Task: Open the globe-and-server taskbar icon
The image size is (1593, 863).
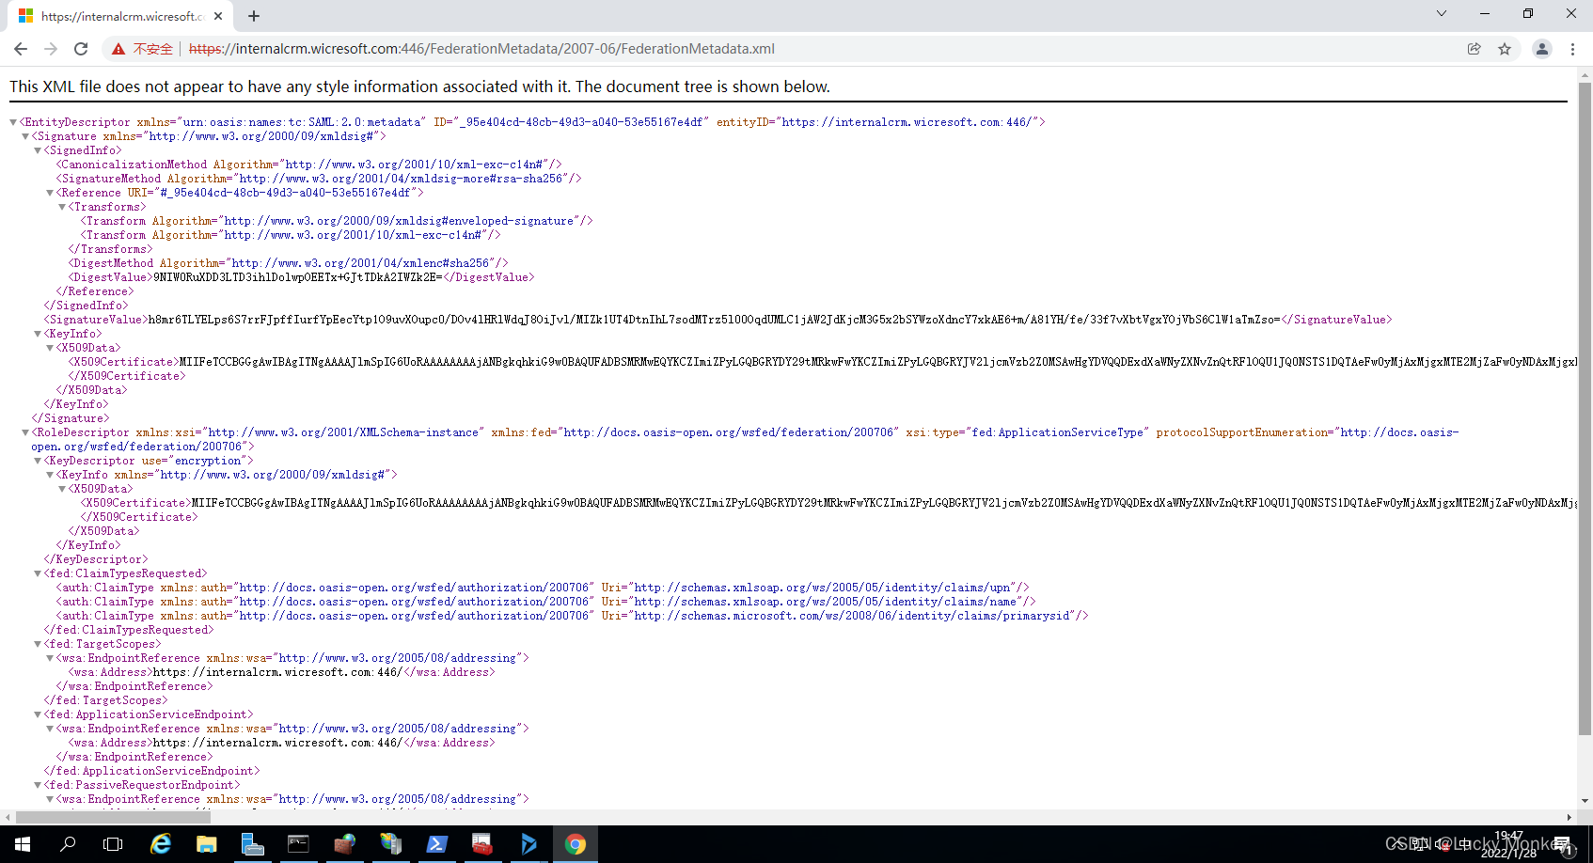Action: 390,844
